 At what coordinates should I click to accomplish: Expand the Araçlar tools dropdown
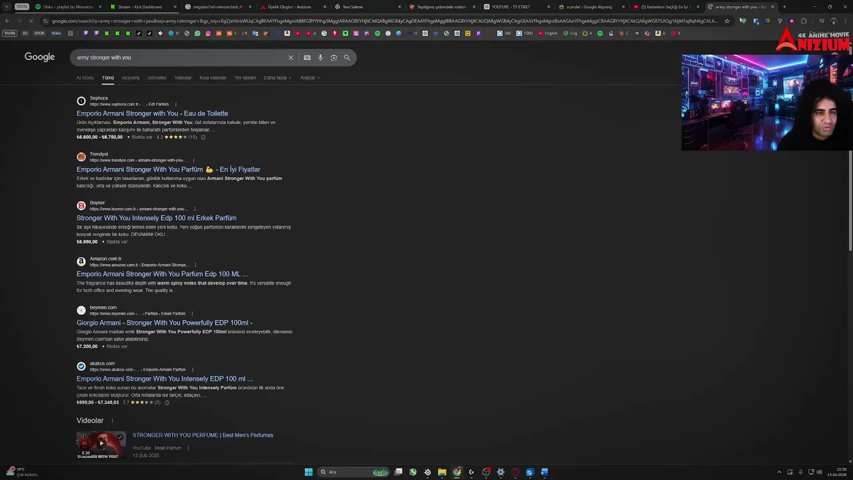click(310, 78)
